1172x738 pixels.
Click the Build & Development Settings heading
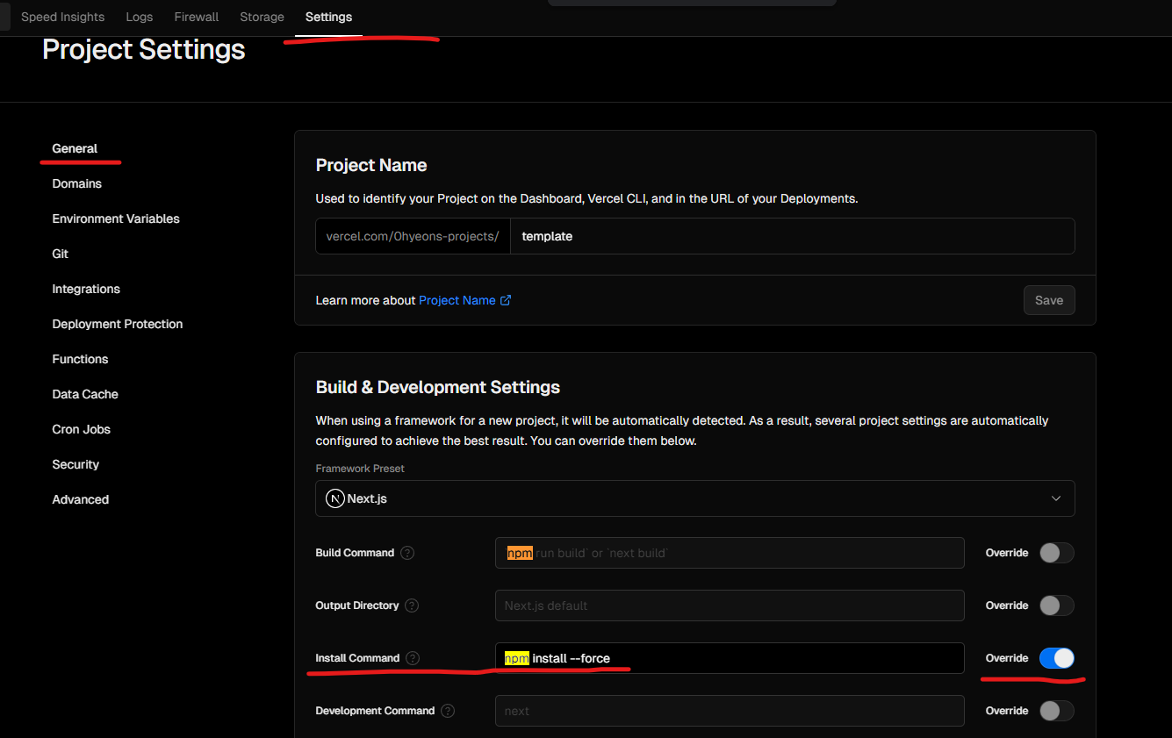[437, 387]
